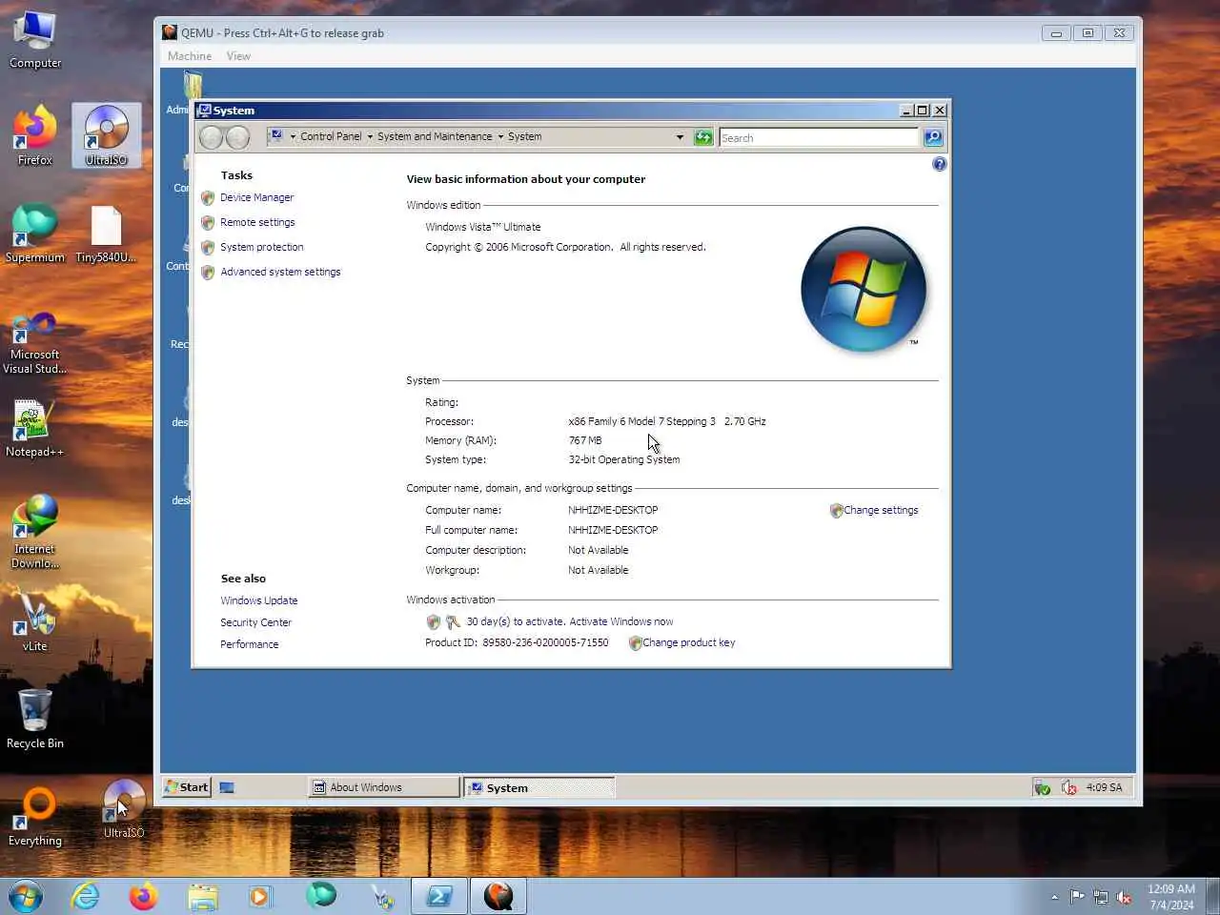Launch Firefox from host taskbar
The image size is (1220, 915).
click(x=144, y=896)
